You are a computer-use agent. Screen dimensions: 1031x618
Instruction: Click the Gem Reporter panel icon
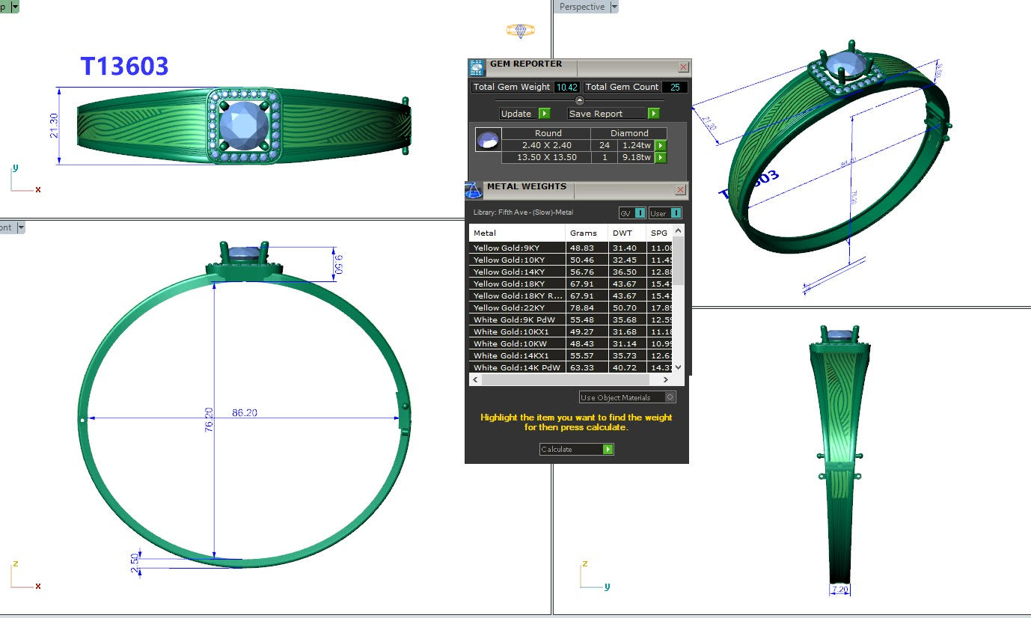click(477, 68)
